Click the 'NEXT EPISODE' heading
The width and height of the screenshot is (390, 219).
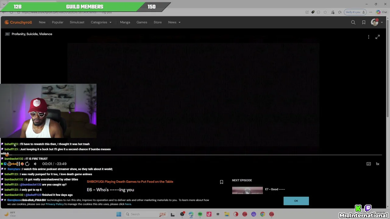242,180
